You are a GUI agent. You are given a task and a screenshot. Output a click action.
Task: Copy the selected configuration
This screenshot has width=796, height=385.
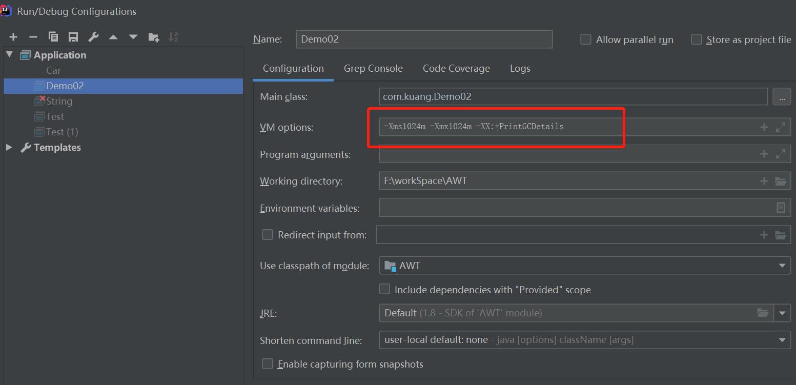click(53, 37)
